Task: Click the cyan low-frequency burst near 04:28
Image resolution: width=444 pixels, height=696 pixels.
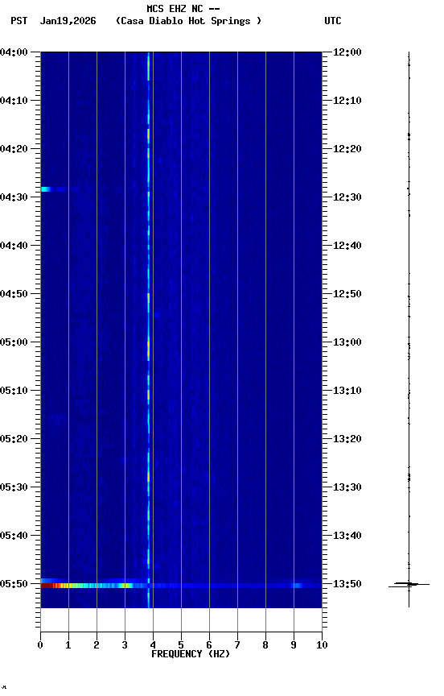Action: (x=47, y=189)
